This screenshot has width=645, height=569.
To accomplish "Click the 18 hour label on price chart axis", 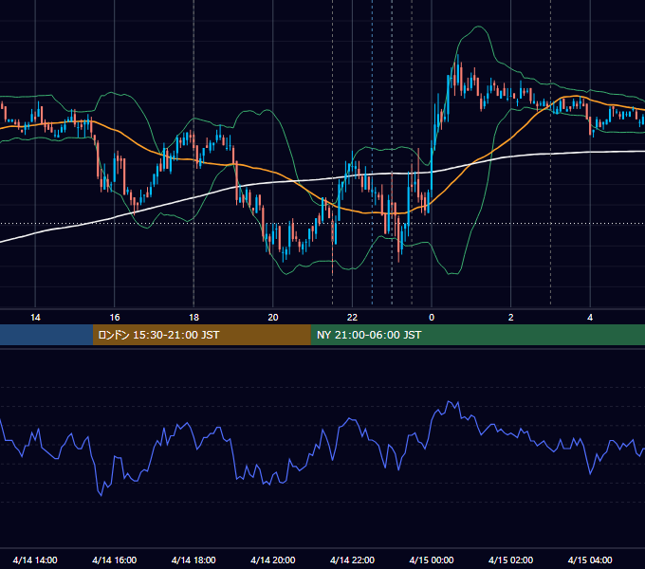I will pyautogui.click(x=193, y=318).
